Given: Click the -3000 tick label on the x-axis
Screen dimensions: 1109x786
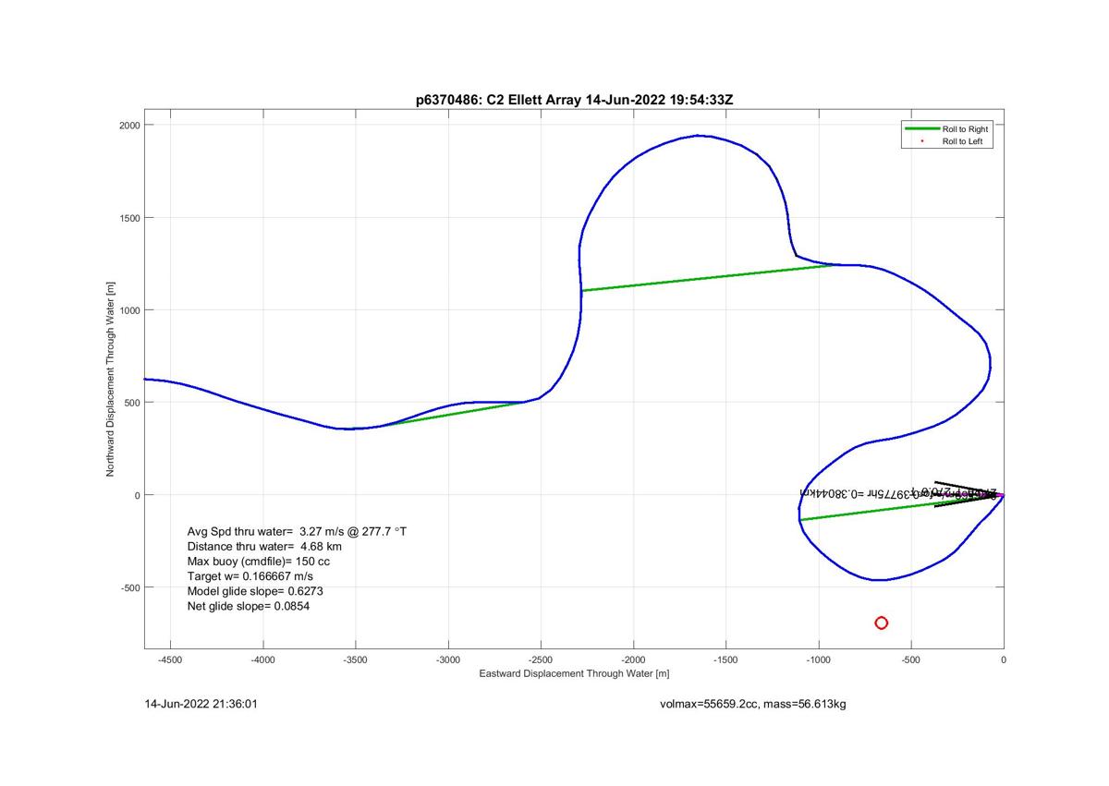Looking at the screenshot, I should (x=448, y=659).
